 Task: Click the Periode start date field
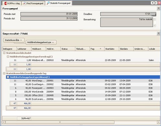49,14
